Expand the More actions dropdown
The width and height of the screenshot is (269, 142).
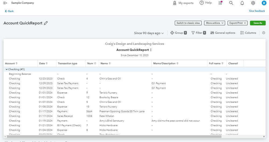pyautogui.click(x=214, y=23)
